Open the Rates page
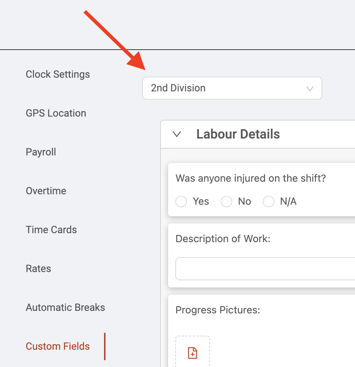Viewport: 355px width, 367px height. tap(39, 269)
